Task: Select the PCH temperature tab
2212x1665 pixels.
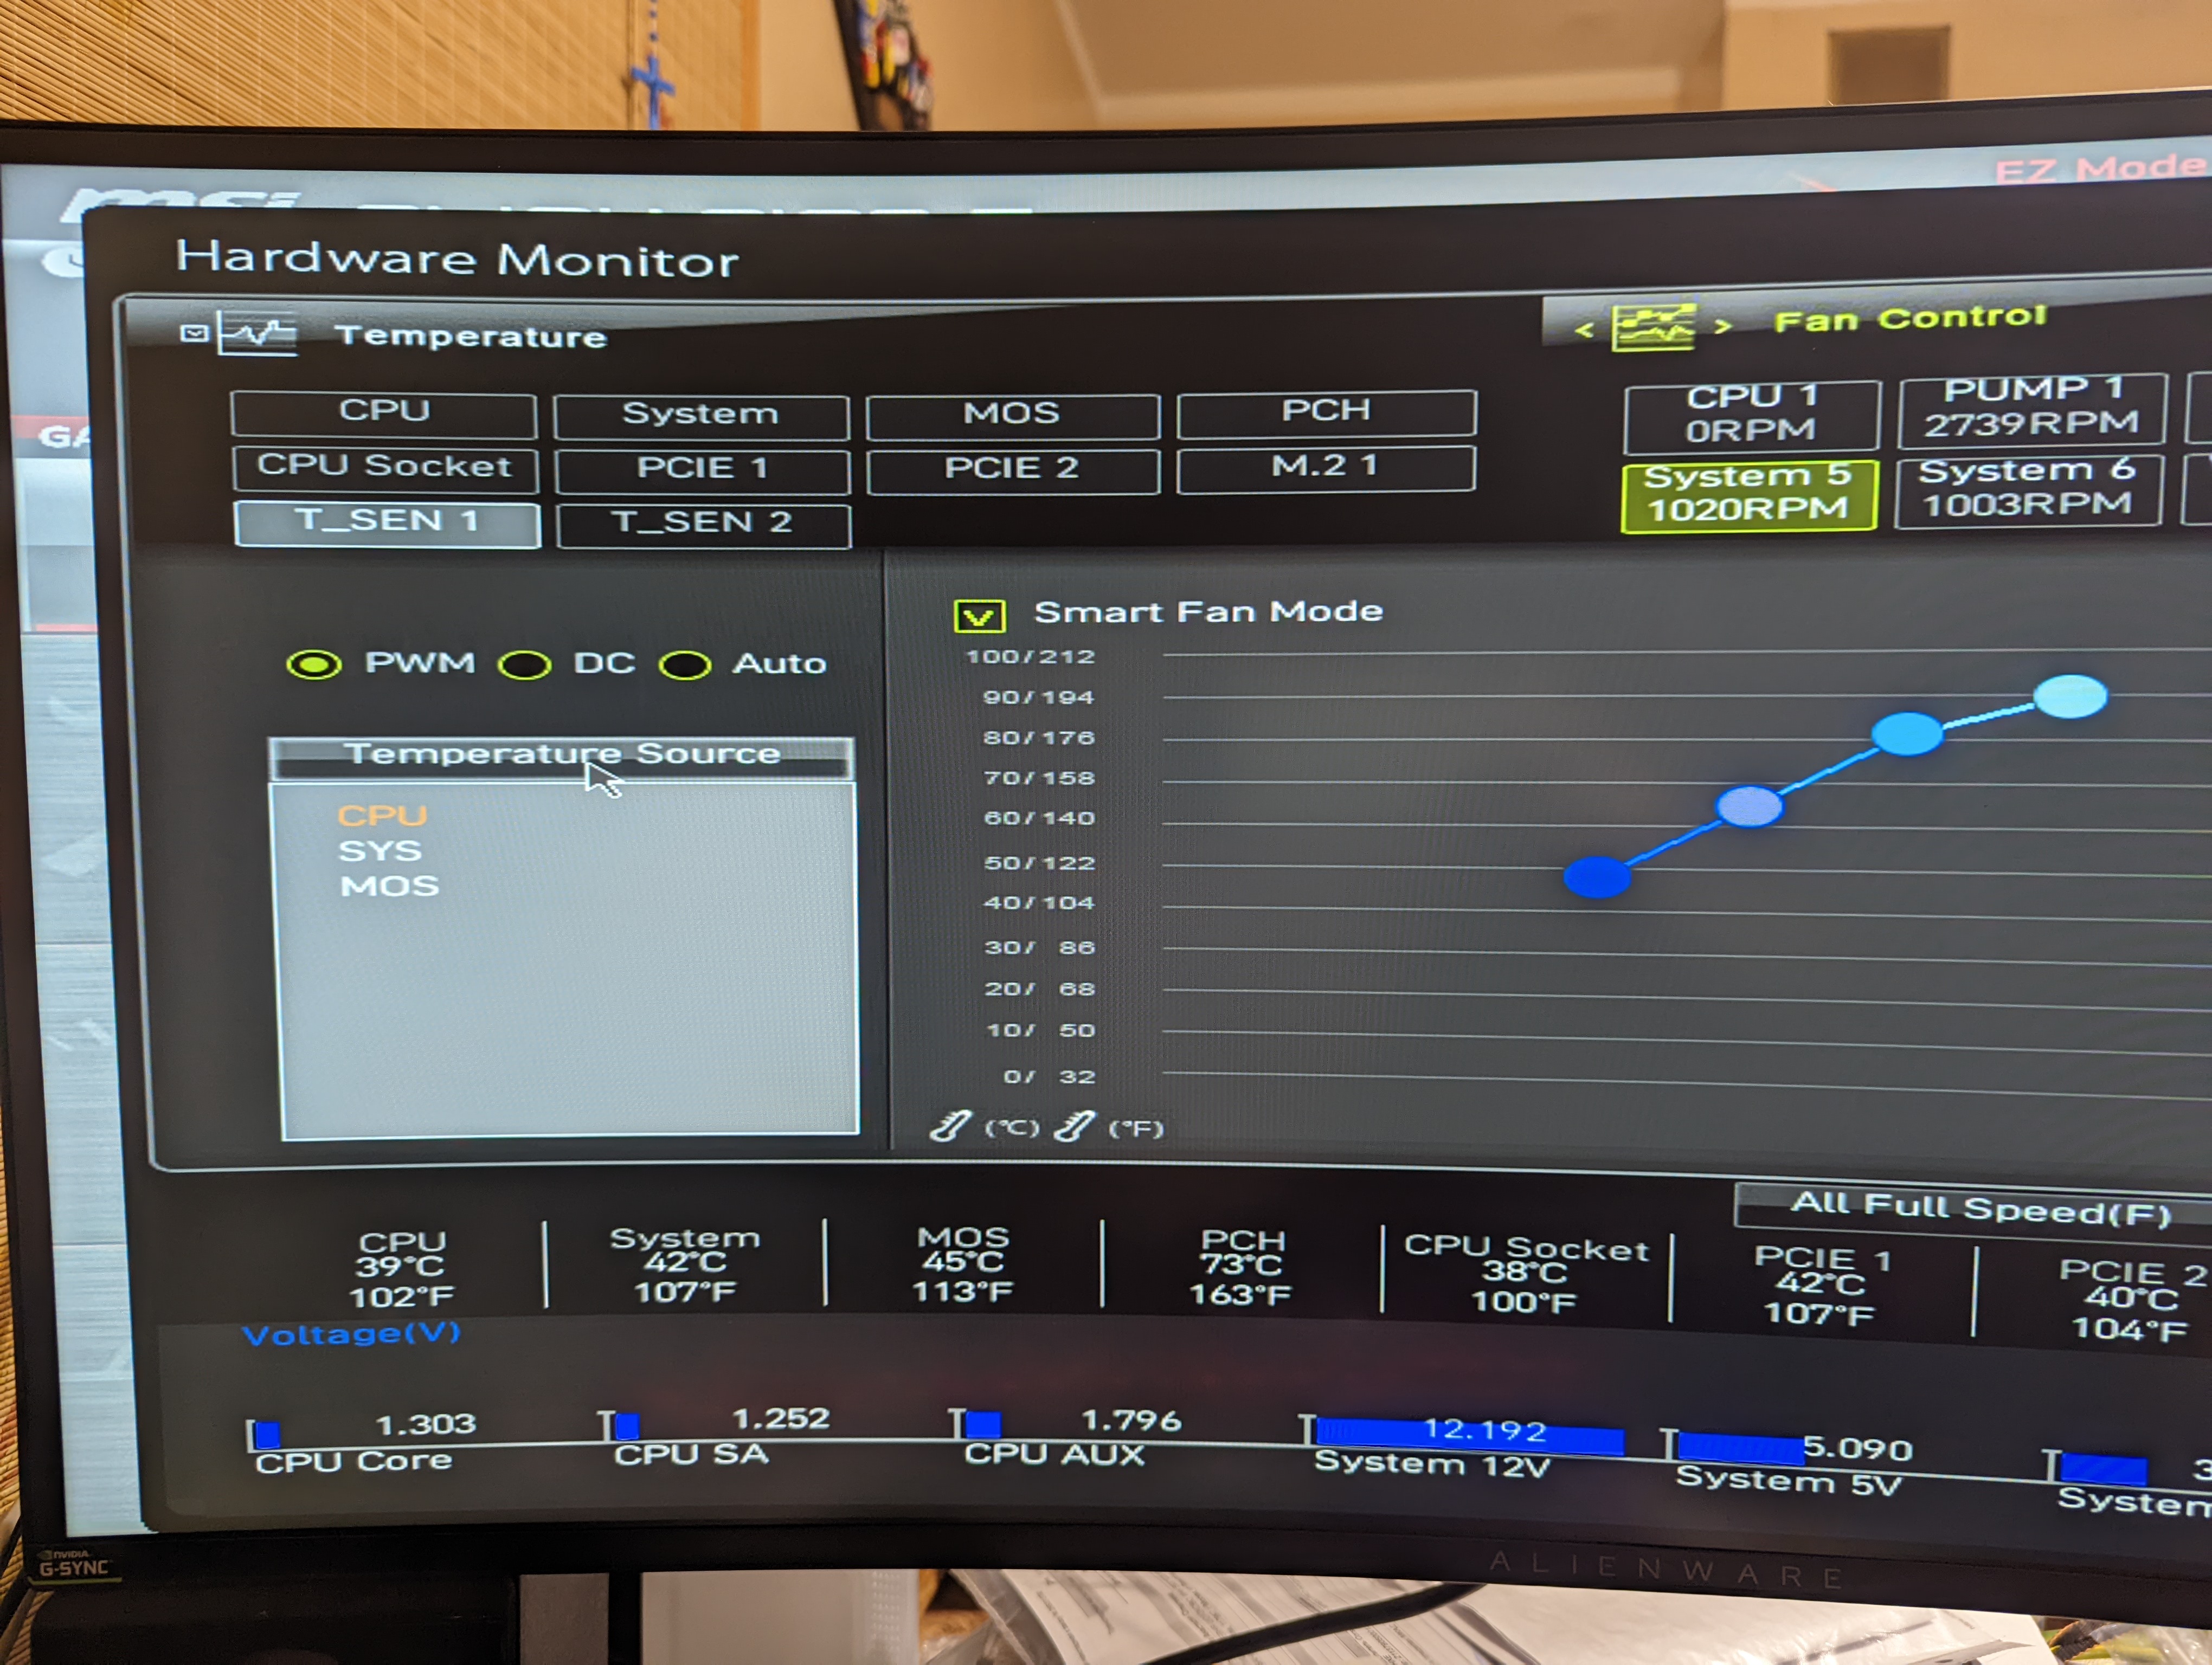Action: coord(1325,413)
